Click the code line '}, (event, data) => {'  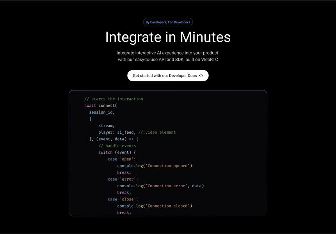(x=114, y=139)
